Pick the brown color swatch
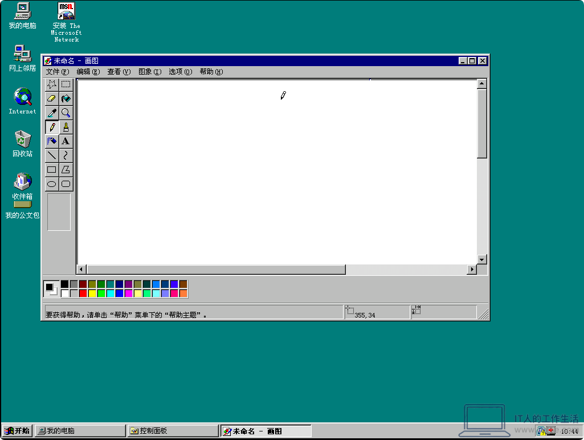 tap(183, 284)
